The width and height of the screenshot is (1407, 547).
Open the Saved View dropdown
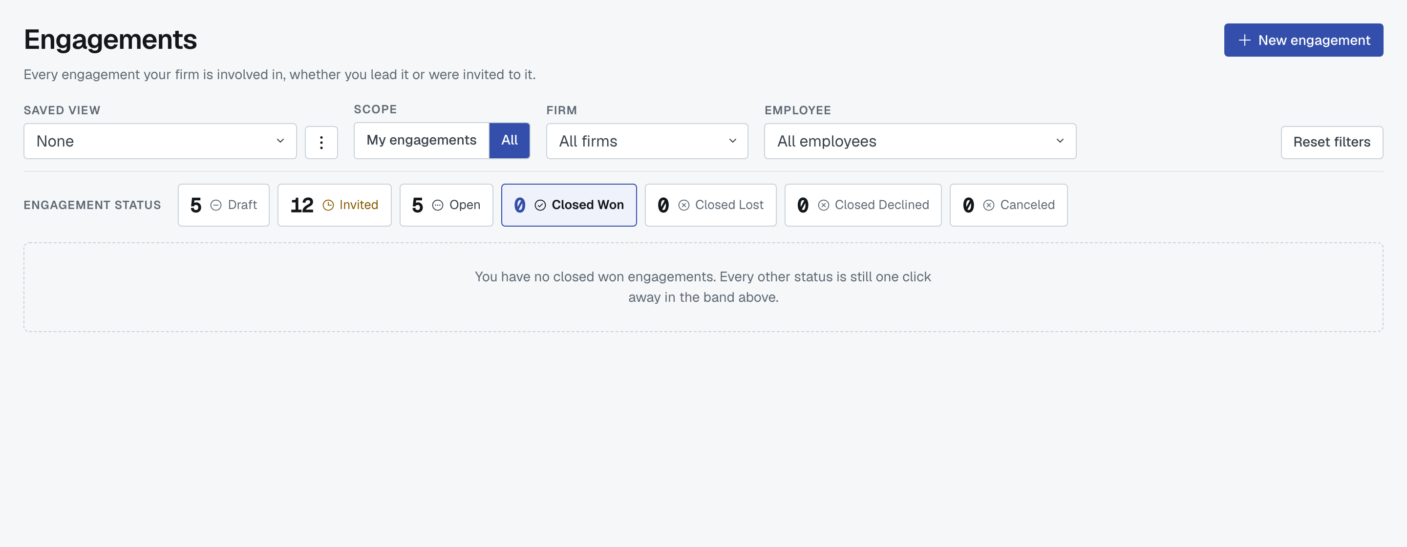point(160,142)
